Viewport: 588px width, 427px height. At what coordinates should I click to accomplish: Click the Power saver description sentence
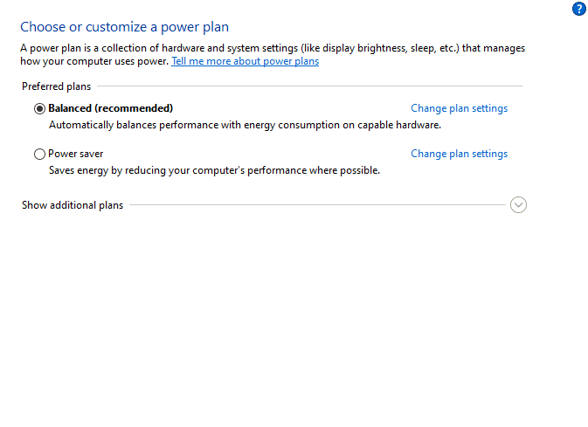point(215,170)
